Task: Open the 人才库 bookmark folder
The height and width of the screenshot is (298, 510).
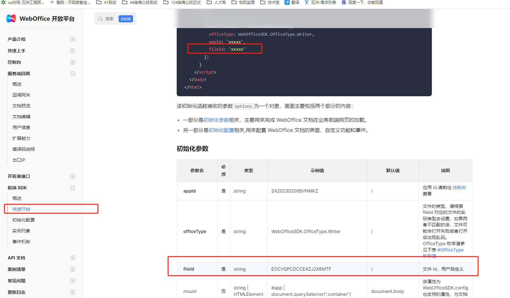Action: (x=216, y=2)
